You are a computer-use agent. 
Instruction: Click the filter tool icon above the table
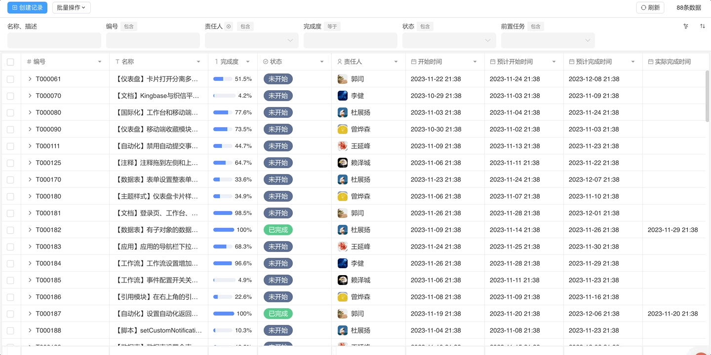(685, 26)
